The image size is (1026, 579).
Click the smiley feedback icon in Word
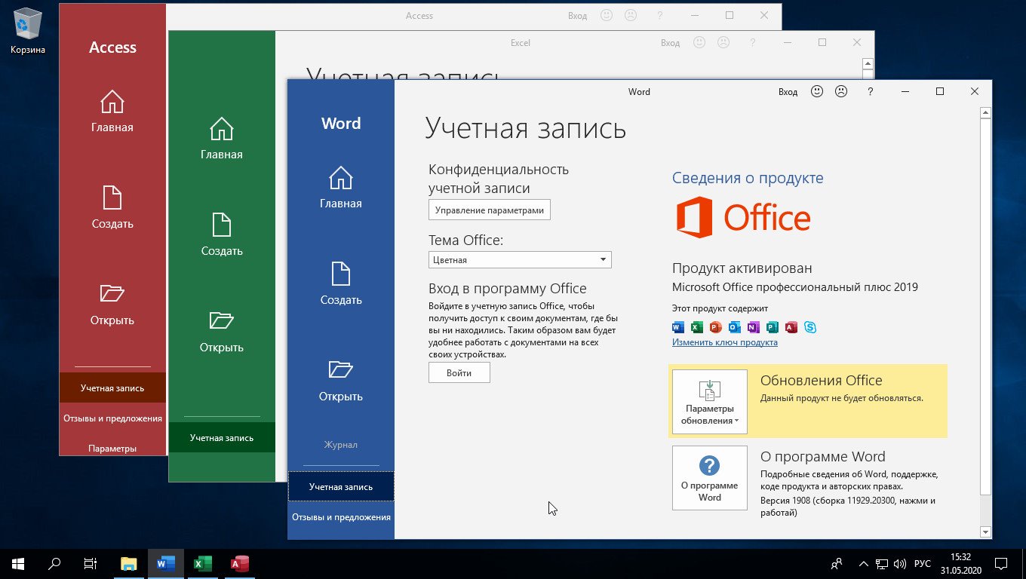(817, 91)
